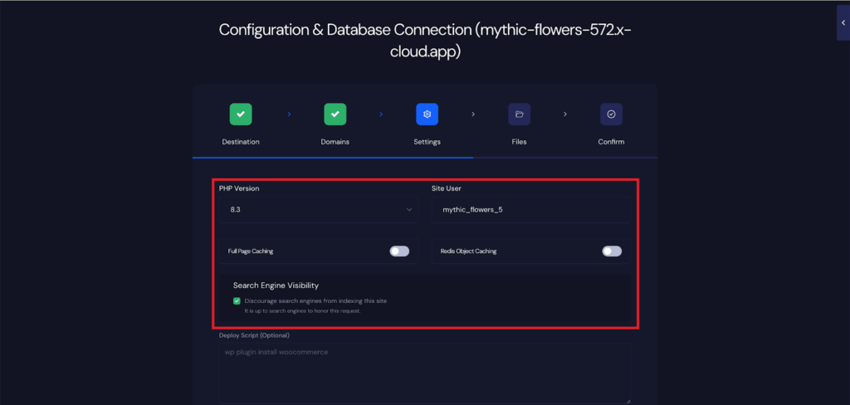Viewport: 850px width, 405px height.
Task: Click the Confirm step label
Action: pos(611,142)
